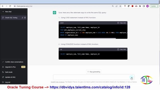Open Updates & FAQ
The width and height of the screenshot is (160, 90).
[x=14, y=77]
